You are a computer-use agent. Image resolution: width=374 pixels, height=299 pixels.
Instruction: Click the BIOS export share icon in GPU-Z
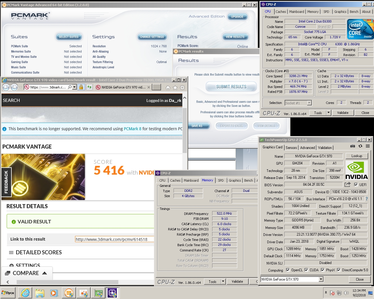click(347, 185)
